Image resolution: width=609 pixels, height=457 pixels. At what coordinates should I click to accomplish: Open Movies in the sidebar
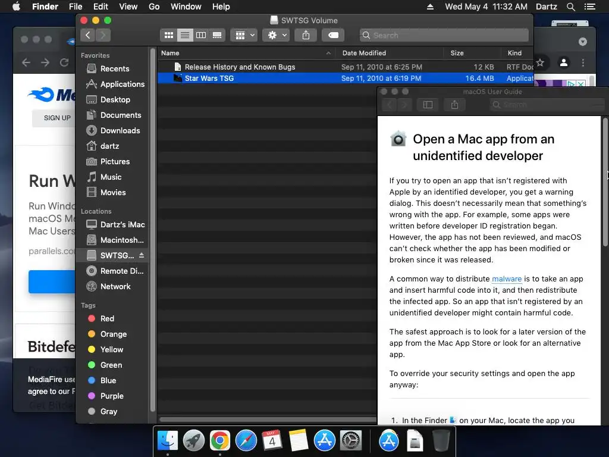point(106,192)
